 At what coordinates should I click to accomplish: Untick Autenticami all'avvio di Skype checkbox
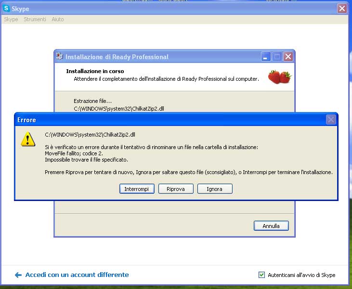261,275
